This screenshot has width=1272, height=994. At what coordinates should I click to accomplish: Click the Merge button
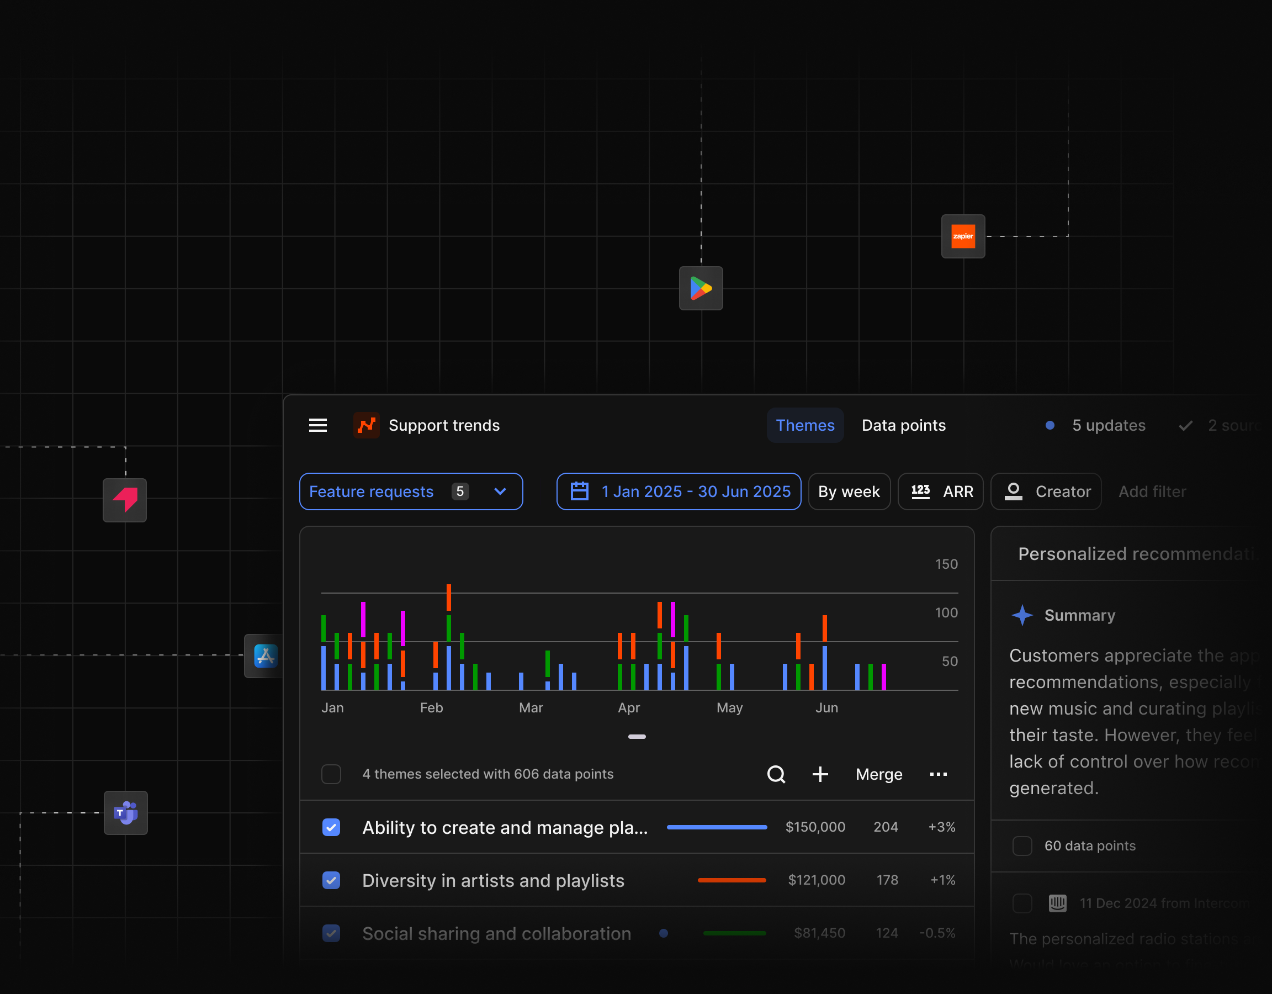[879, 774]
